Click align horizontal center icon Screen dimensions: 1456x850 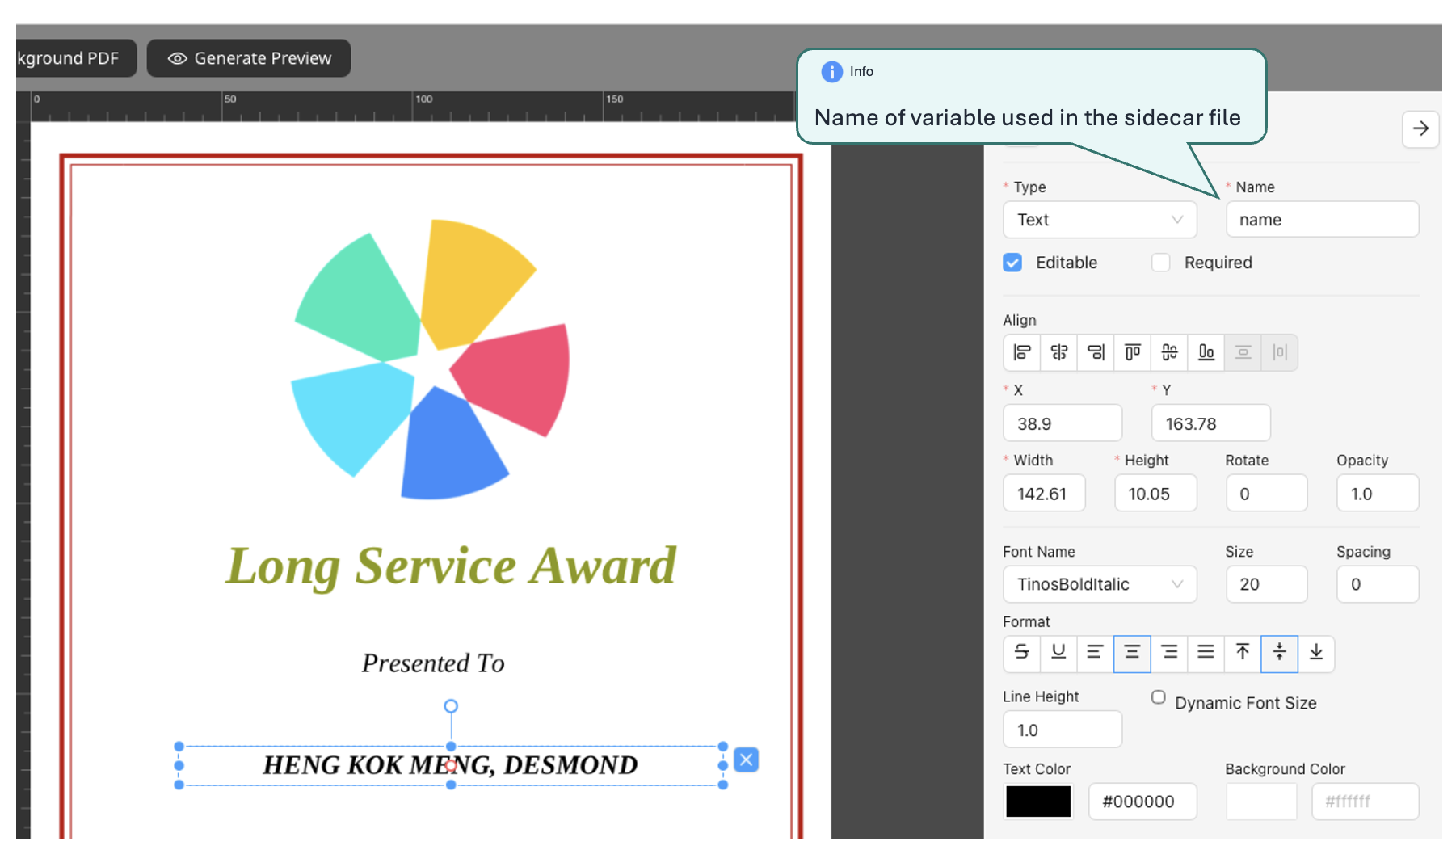pos(1059,352)
